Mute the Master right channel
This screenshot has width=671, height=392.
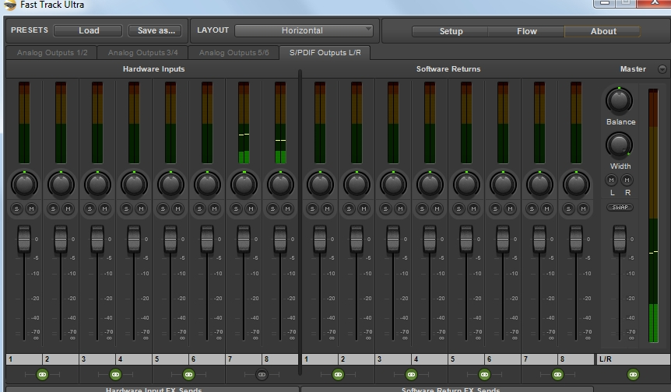627,180
